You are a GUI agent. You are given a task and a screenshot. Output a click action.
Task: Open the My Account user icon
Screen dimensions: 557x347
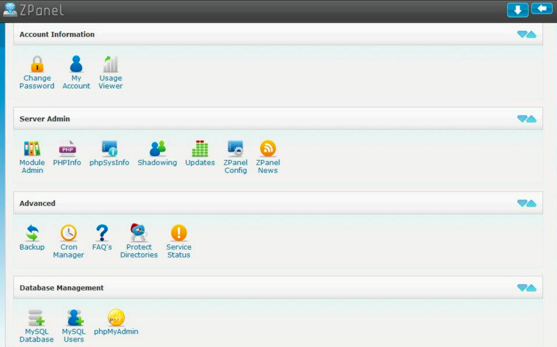point(76,64)
